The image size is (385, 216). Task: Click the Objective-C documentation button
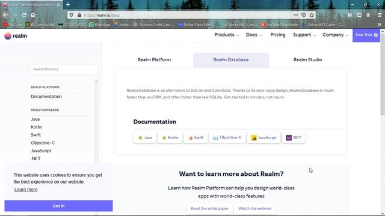coord(227,137)
